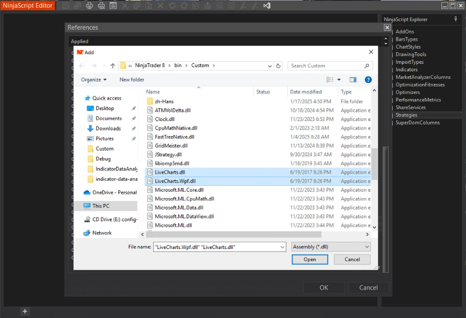Screen dimensions: 466x318
Task: Click OK in the References window
Action: [x=324, y=288]
